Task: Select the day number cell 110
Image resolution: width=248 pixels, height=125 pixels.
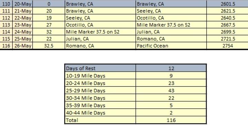Action: 6,4
